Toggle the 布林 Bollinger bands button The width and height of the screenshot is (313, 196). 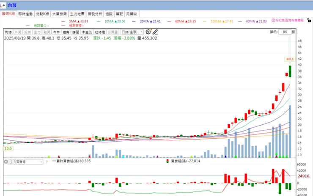(x=56, y=32)
